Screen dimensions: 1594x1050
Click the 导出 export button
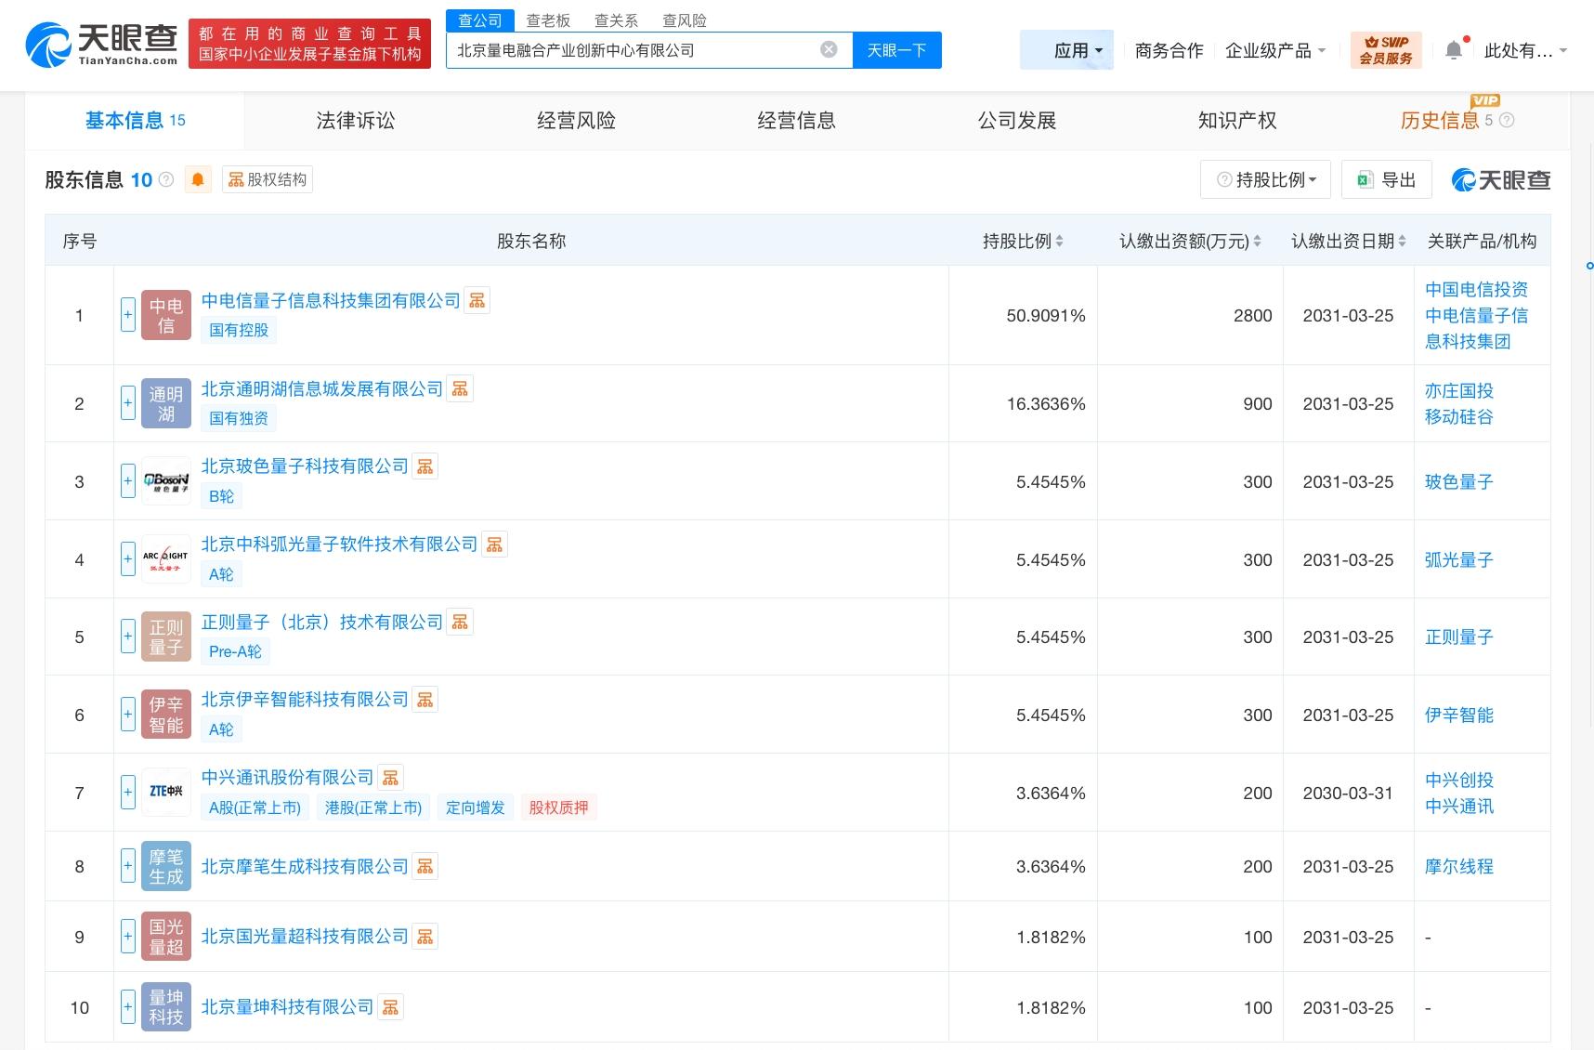[x=1387, y=179]
